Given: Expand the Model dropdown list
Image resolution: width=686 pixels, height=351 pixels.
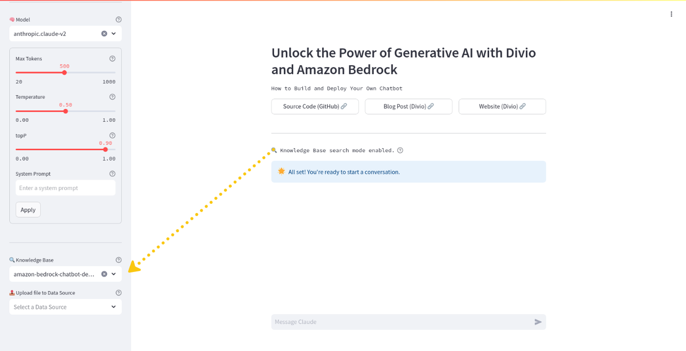Looking at the screenshot, I should click(114, 34).
